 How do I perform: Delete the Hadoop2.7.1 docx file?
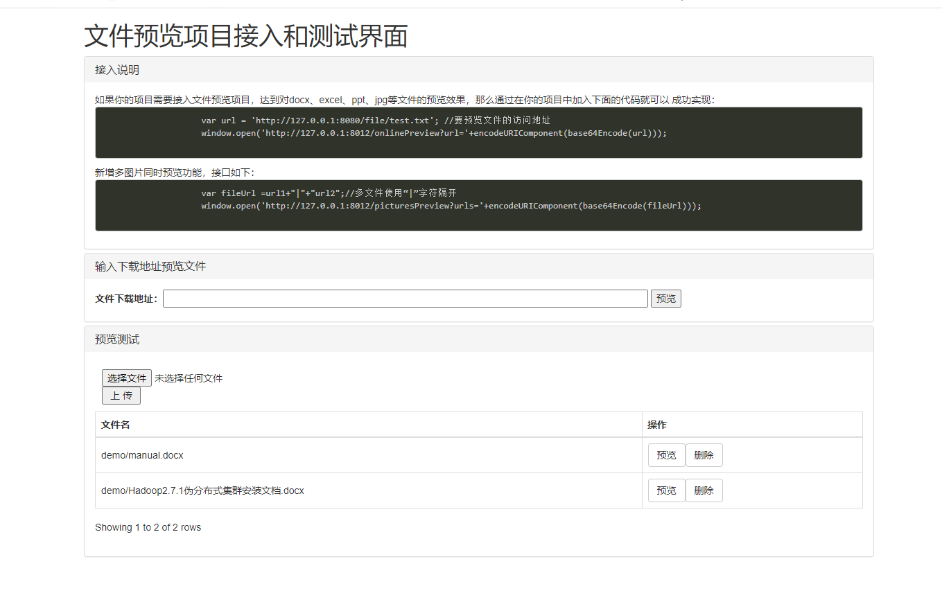704,490
